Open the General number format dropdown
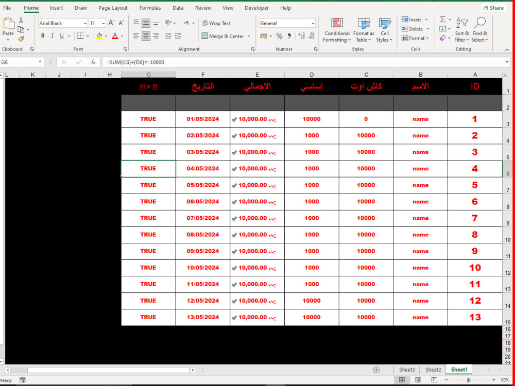515x386 pixels. click(313, 23)
